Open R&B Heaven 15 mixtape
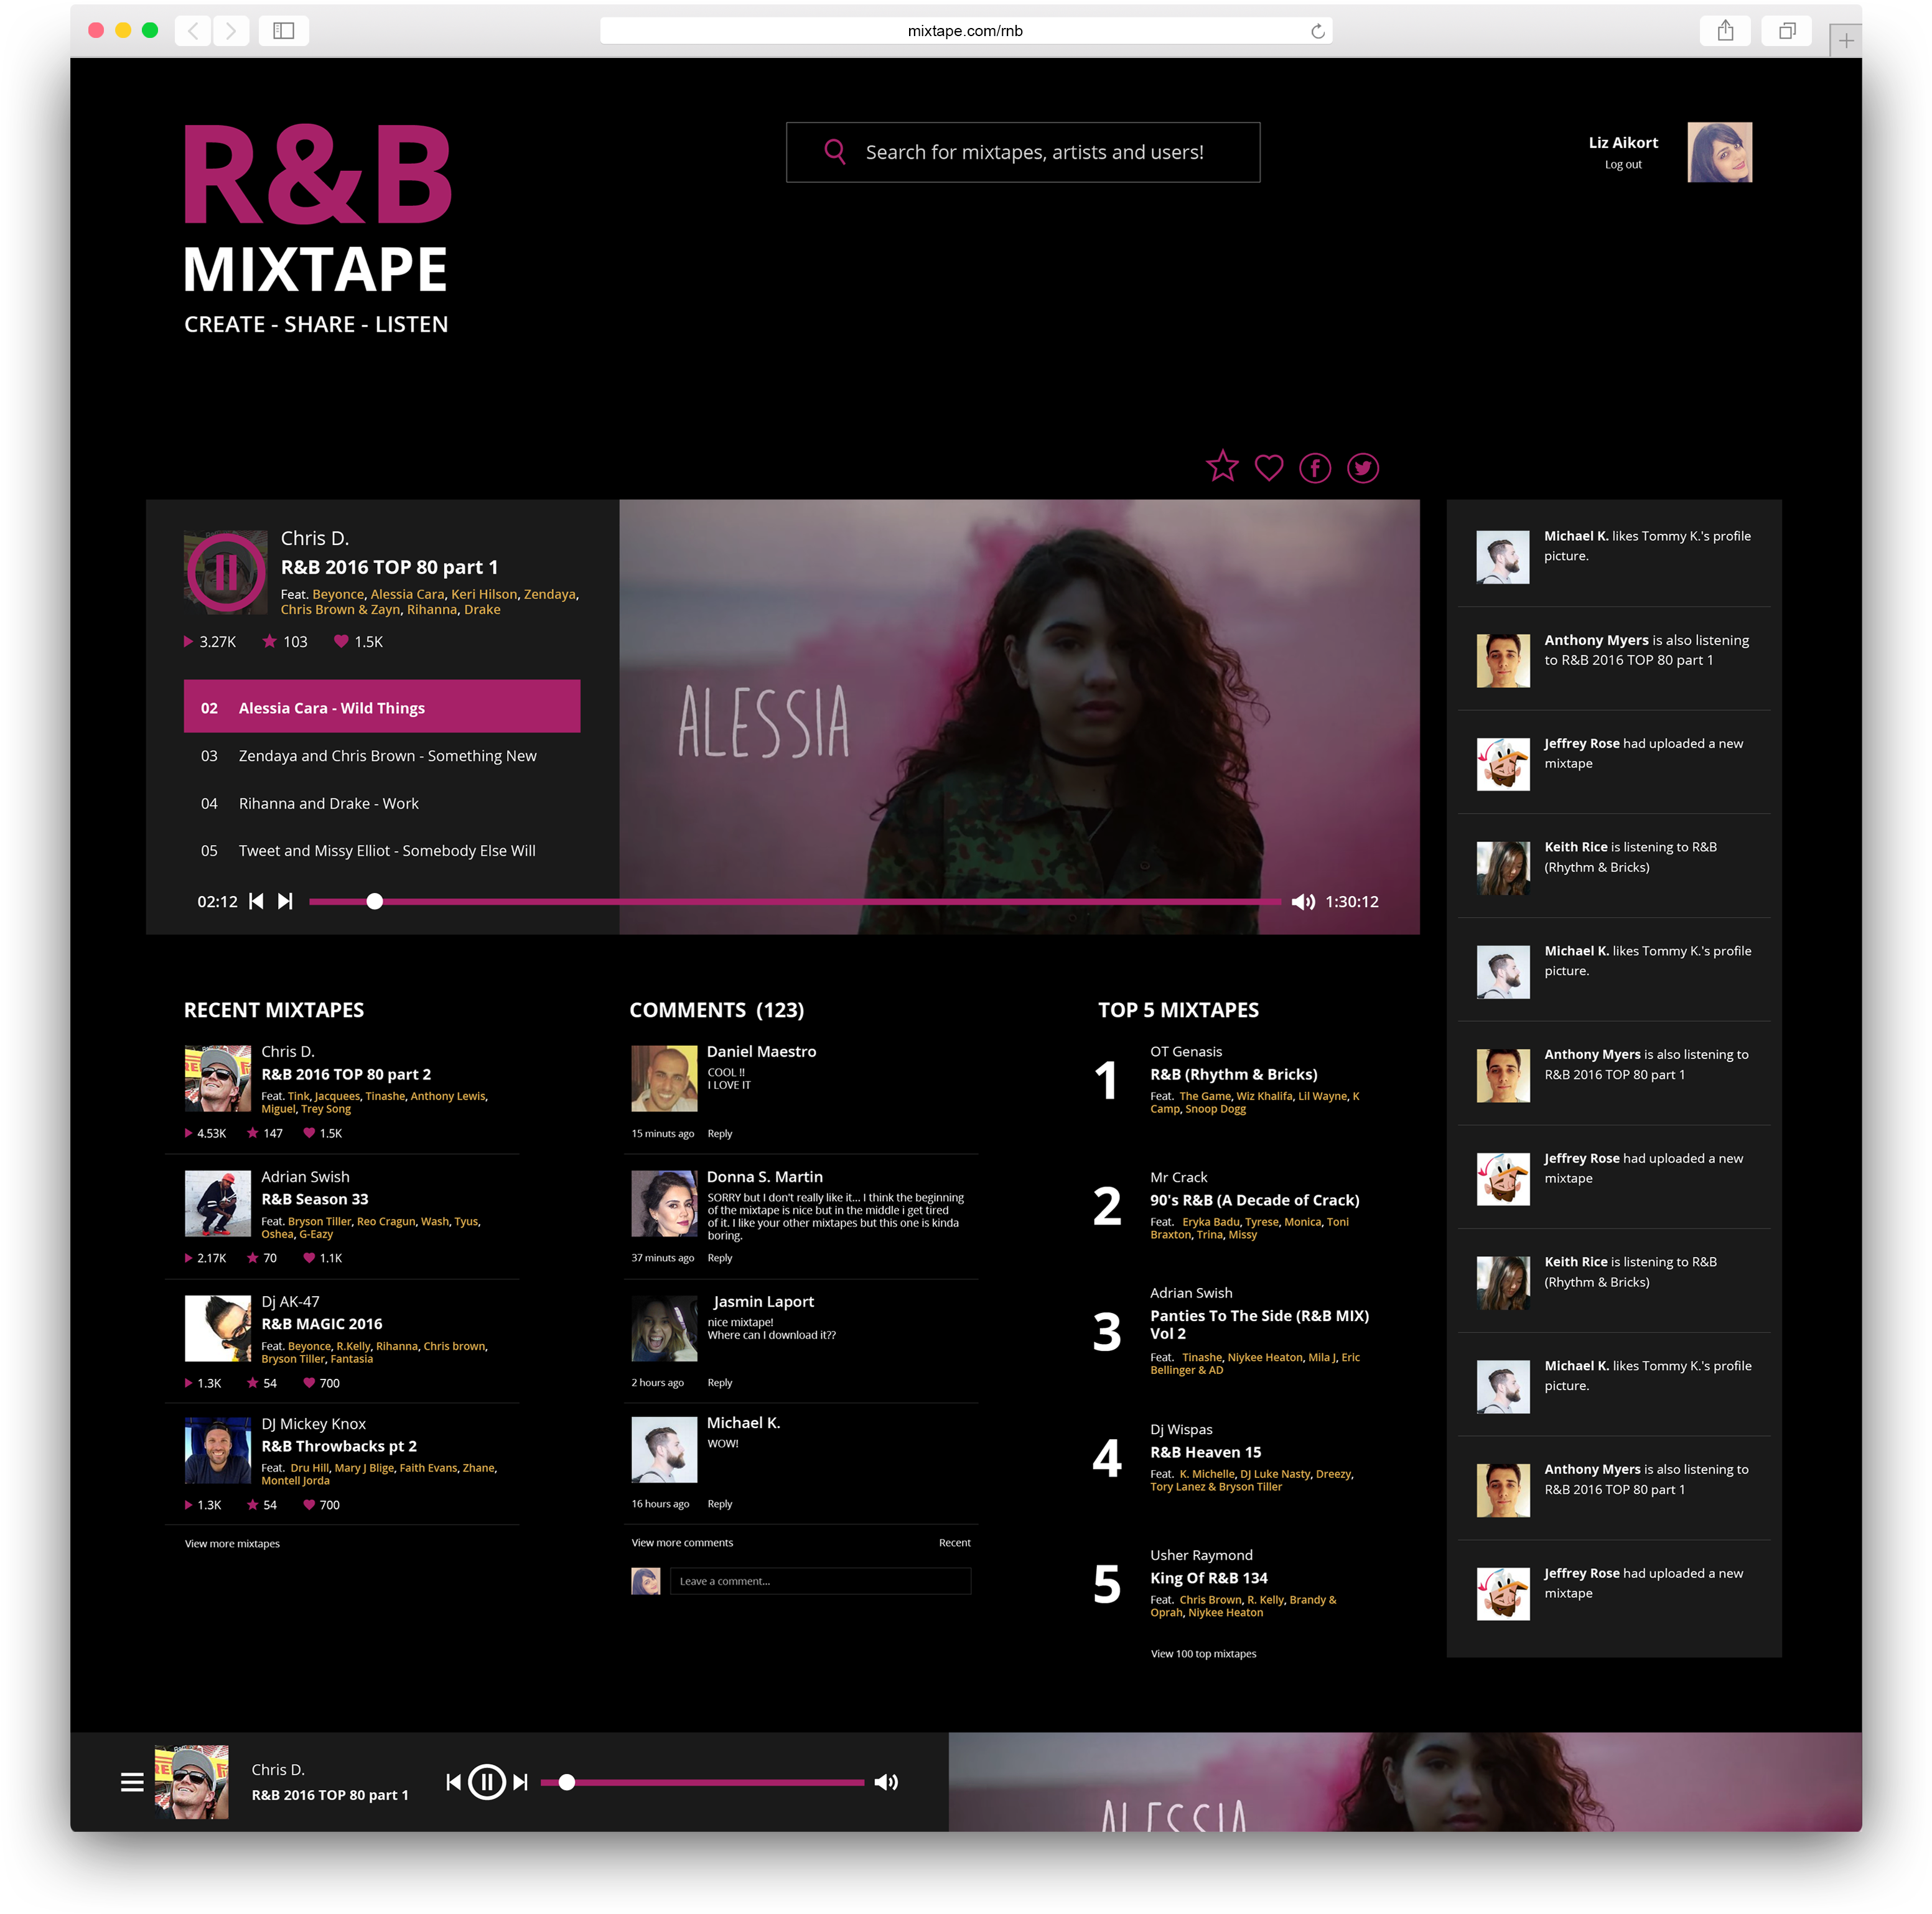The width and height of the screenshot is (1932, 1914). pos(1206,1452)
